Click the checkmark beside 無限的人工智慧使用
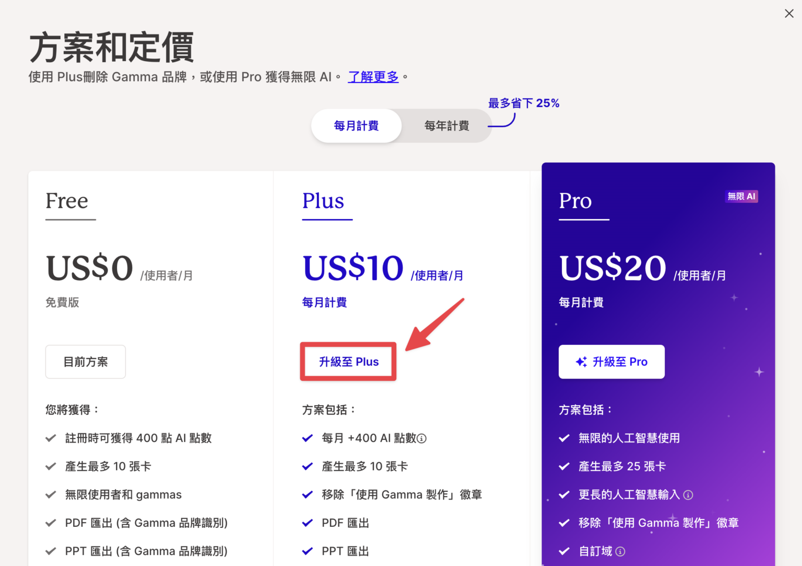This screenshot has width=802, height=566. tap(564, 438)
